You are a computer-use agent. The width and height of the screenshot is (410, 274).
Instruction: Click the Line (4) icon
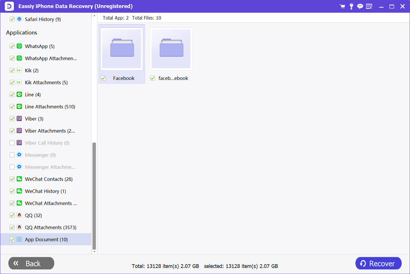click(19, 94)
